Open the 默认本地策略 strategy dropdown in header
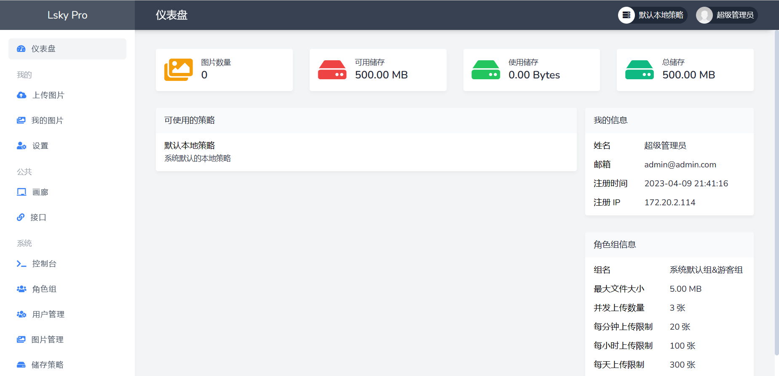The height and width of the screenshot is (376, 779). (x=652, y=15)
